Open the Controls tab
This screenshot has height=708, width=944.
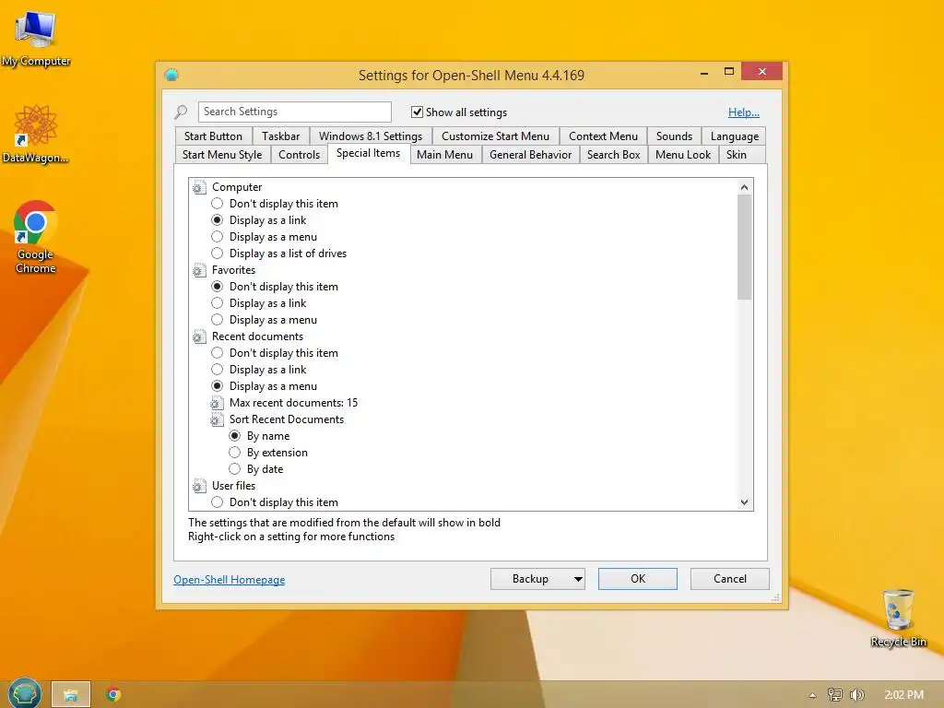point(300,155)
